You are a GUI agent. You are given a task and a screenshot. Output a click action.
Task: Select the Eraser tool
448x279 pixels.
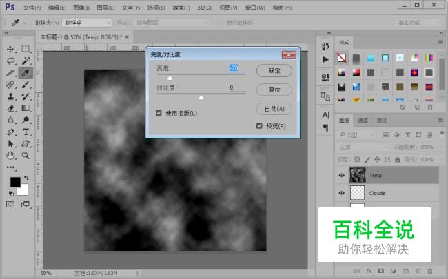point(10,108)
